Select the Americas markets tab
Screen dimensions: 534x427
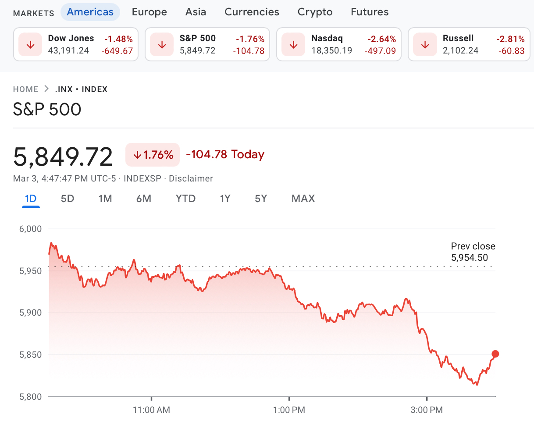[90, 12]
